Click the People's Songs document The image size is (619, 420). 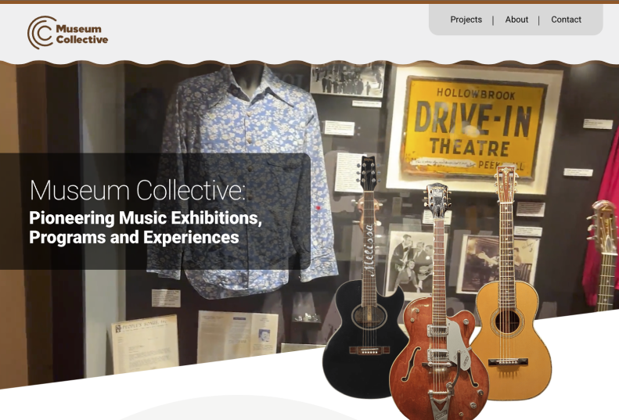(x=145, y=344)
